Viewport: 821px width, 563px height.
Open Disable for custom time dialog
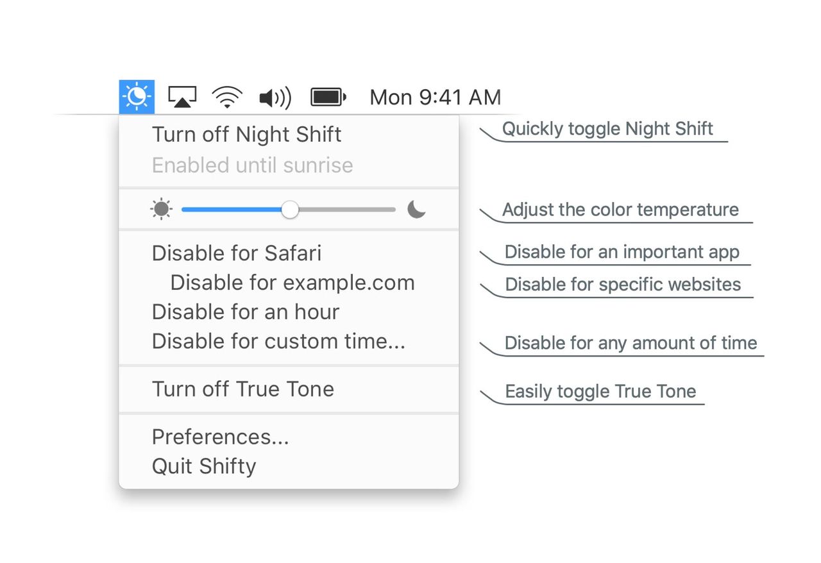tap(278, 341)
